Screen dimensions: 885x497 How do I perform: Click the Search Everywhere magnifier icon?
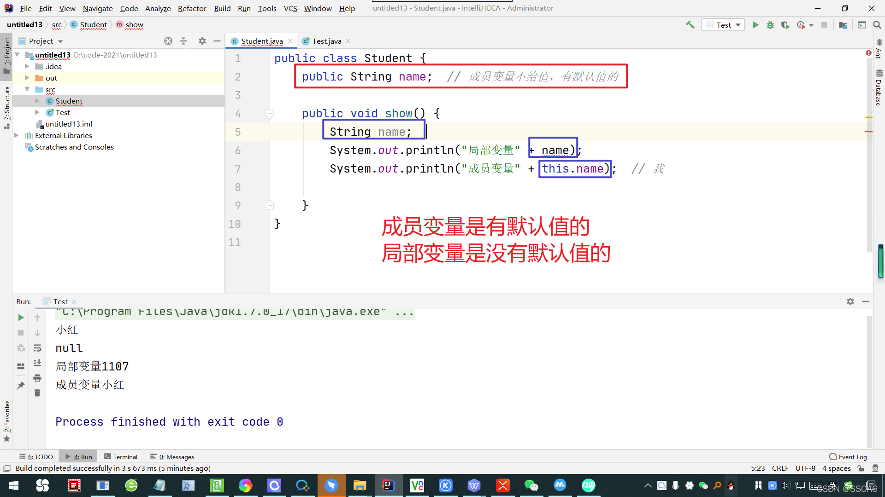tap(877, 25)
